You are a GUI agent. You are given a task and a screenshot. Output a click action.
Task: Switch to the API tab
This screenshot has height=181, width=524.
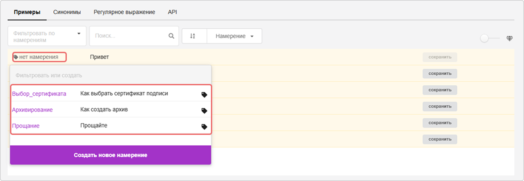[x=172, y=12]
